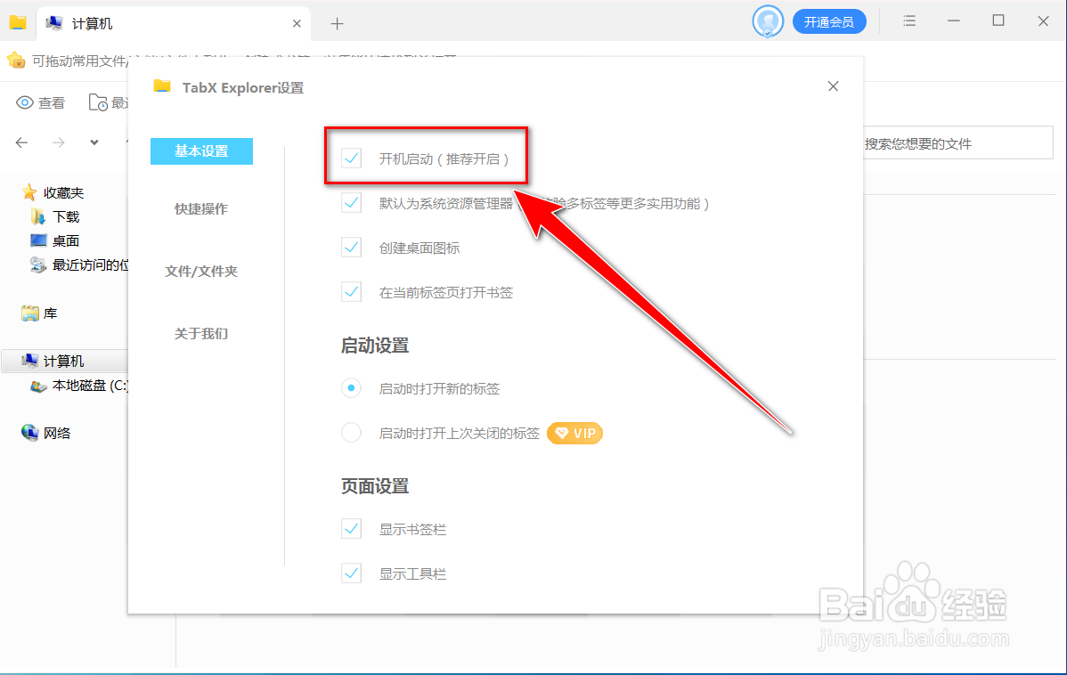
Task: Click the 开通会员 button
Action: (x=829, y=21)
